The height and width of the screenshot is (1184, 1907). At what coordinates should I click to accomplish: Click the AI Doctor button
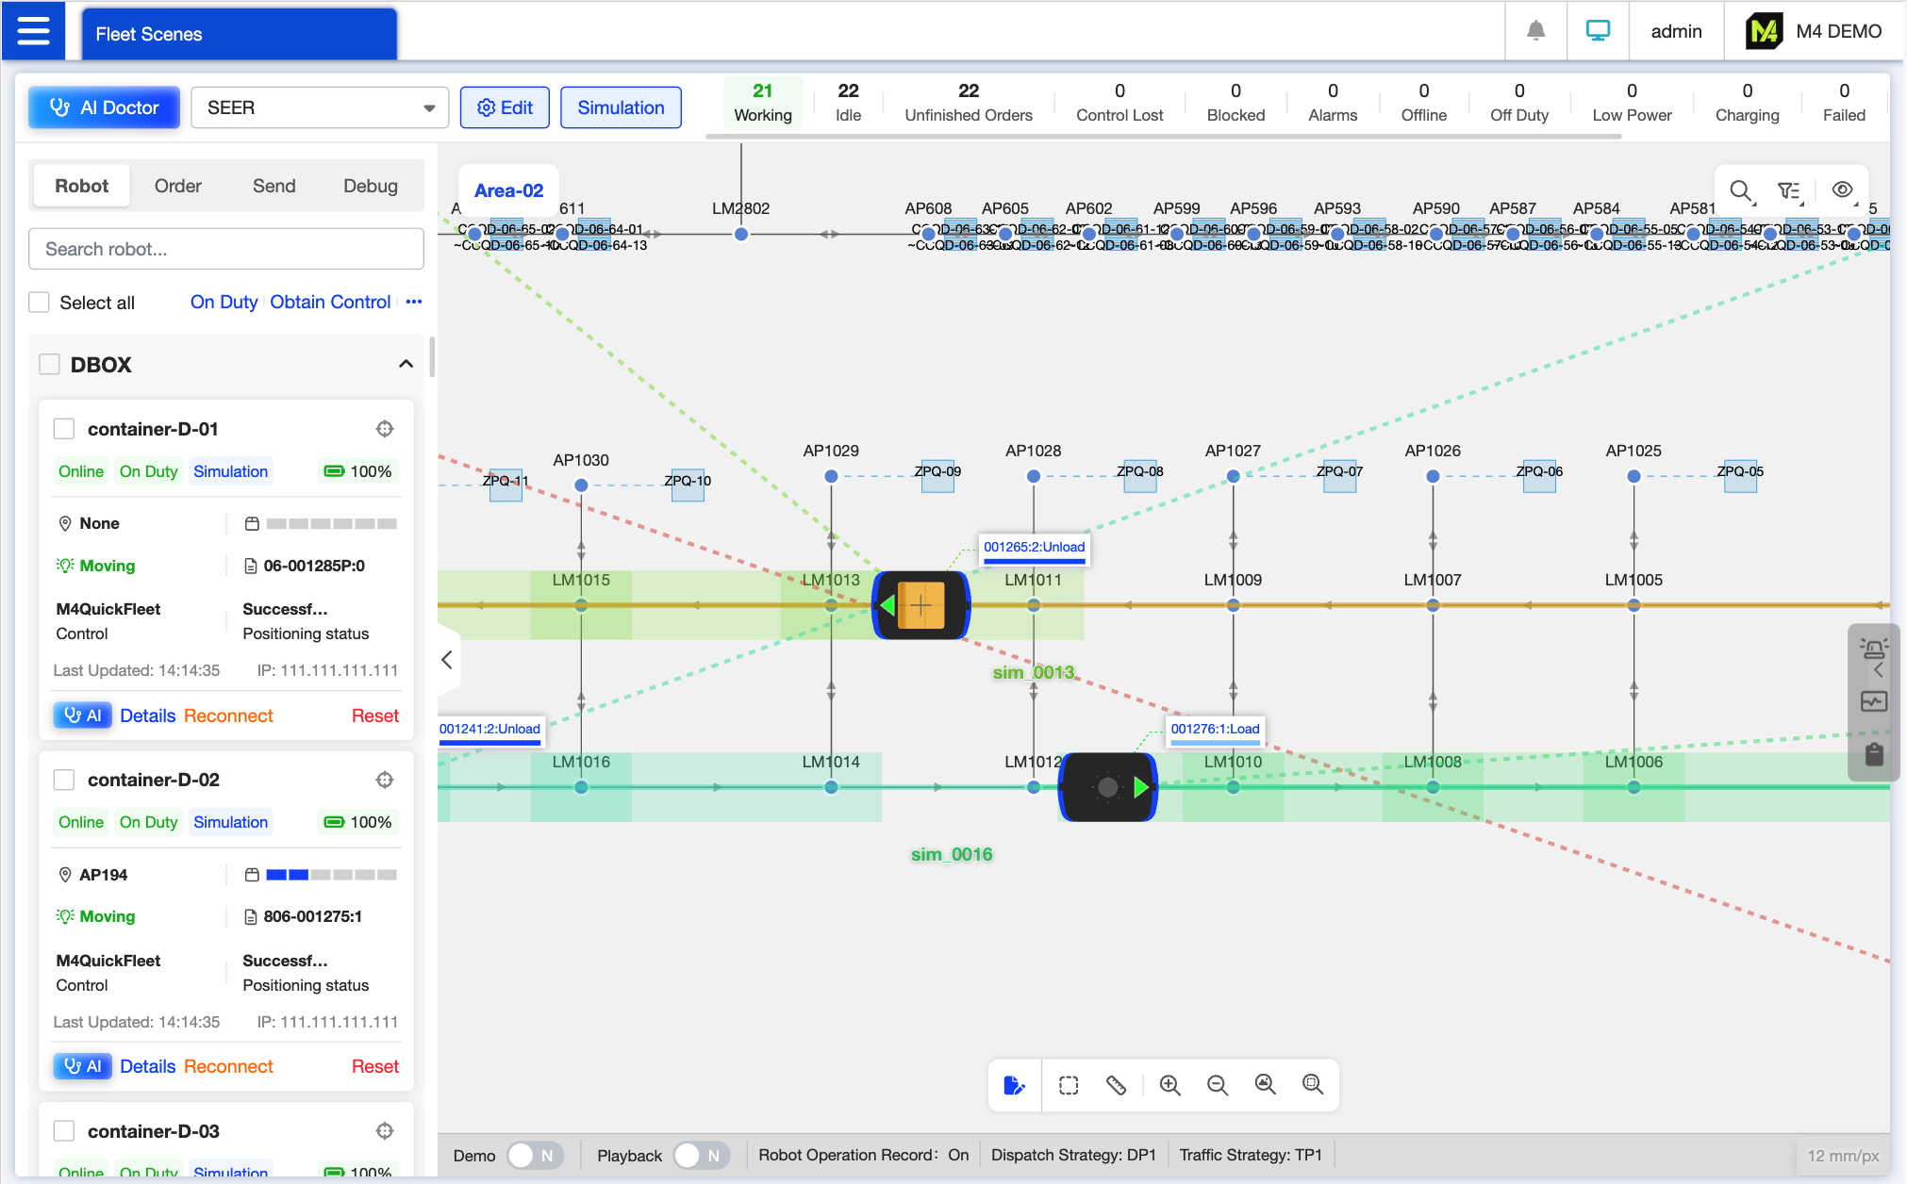pyautogui.click(x=104, y=107)
